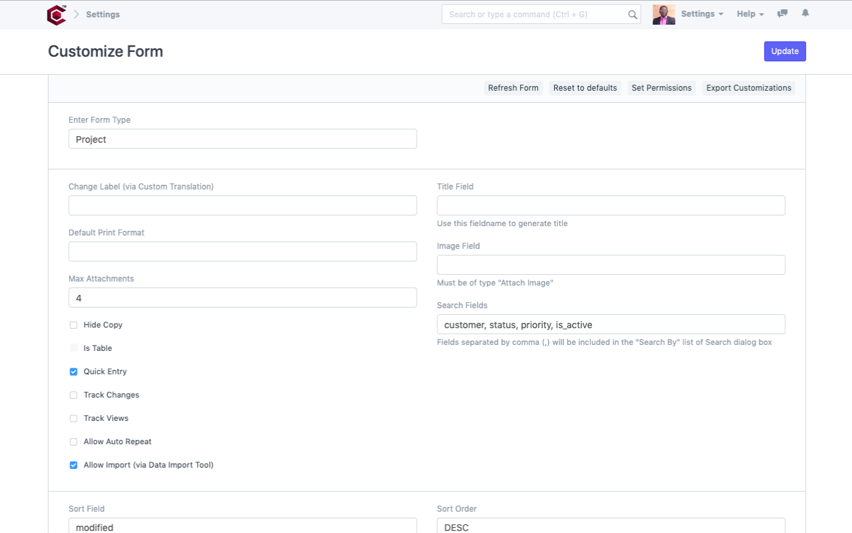Open the chat messages icon
852x533 pixels.
point(781,13)
